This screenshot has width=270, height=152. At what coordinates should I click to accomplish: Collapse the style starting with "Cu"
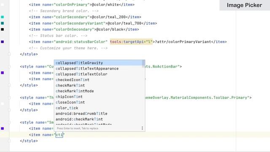9,67
